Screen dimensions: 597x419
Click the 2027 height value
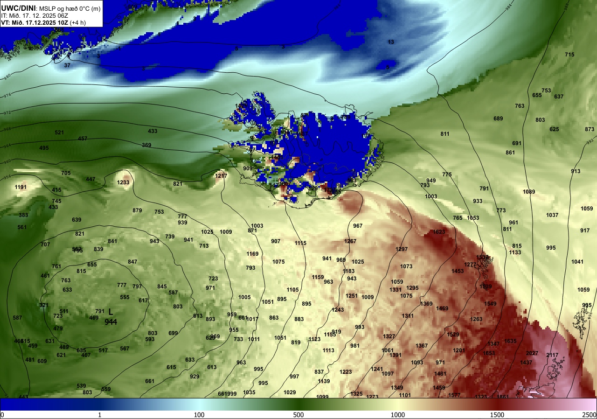click(532, 353)
